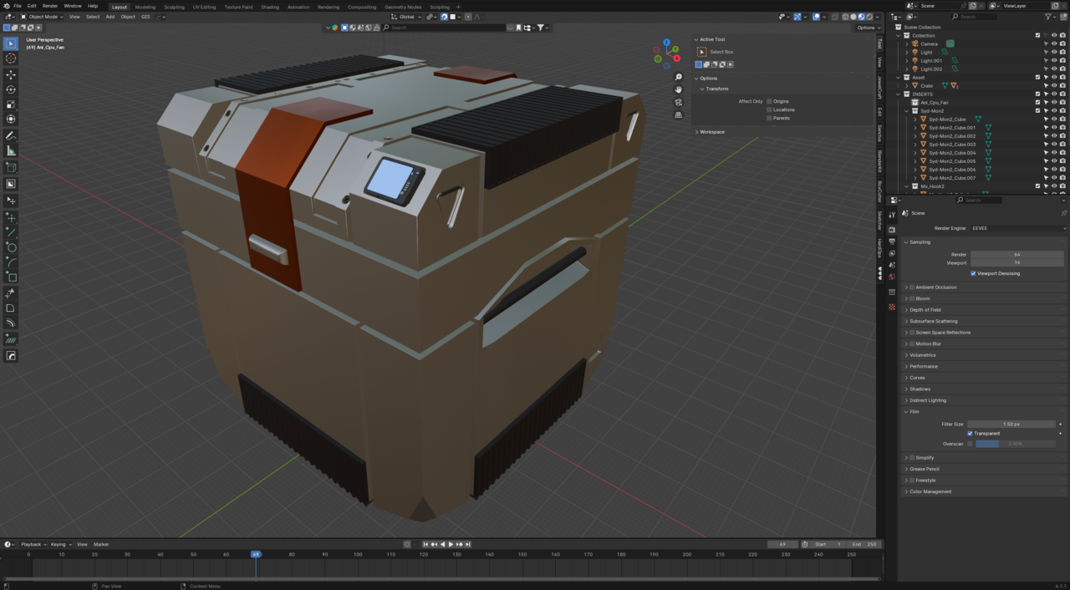Open the Render menu

coord(50,6)
